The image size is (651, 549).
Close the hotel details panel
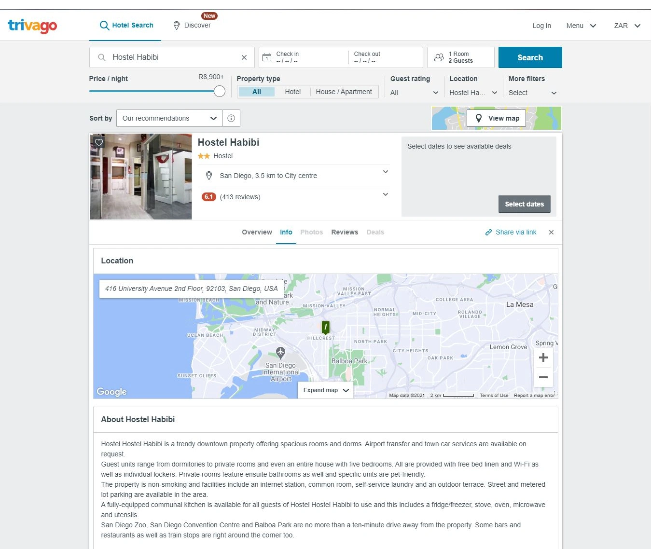click(x=551, y=233)
